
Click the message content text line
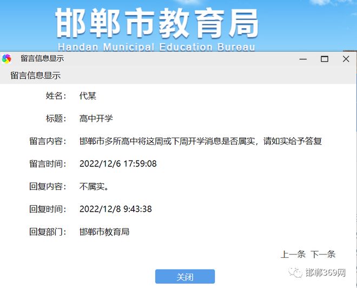[200, 141]
